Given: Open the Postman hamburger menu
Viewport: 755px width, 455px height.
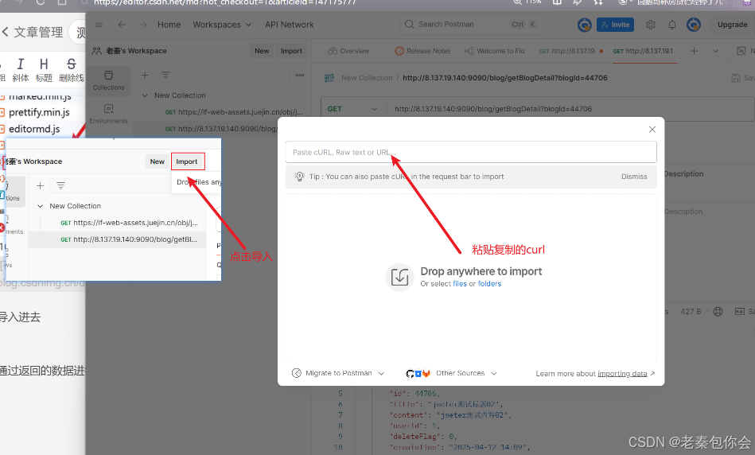Looking at the screenshot, I should coord(99,25).
